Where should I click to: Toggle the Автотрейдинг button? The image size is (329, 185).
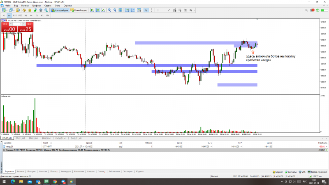[x=60, y=10]
